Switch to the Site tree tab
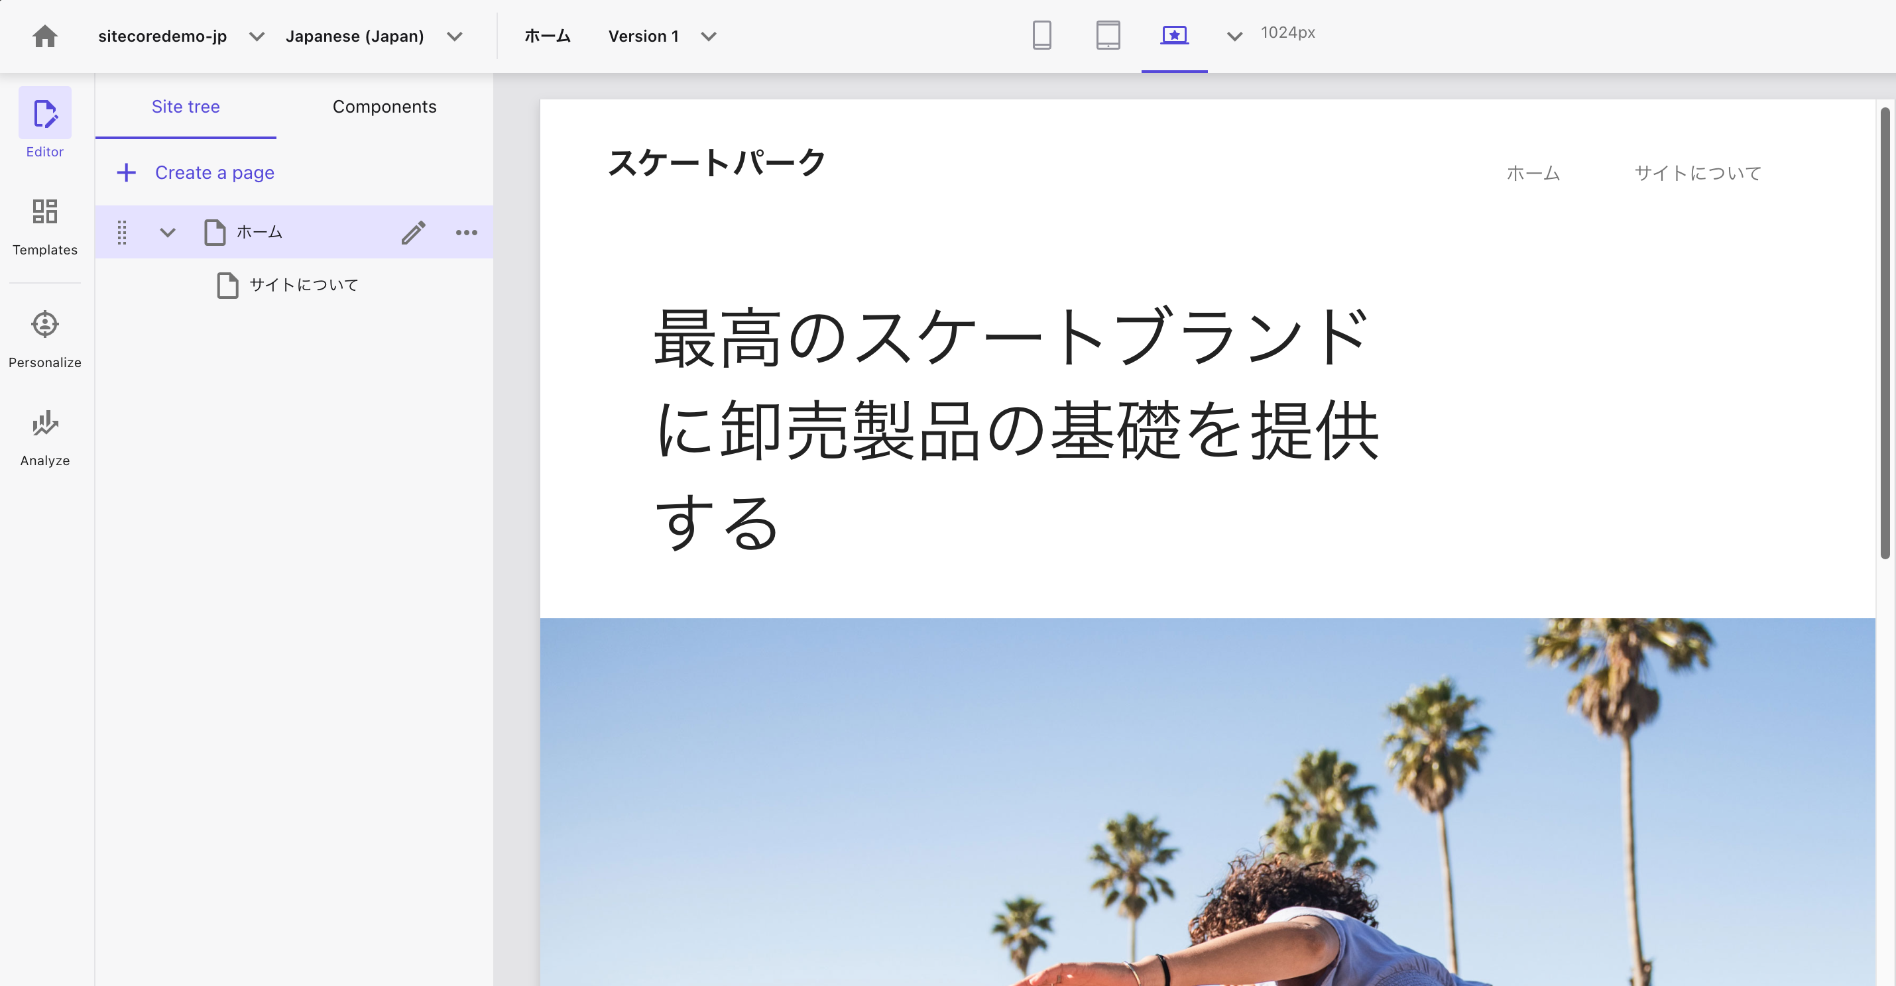The height and width of the screenshot is (986, 1896). coord(186,107)
